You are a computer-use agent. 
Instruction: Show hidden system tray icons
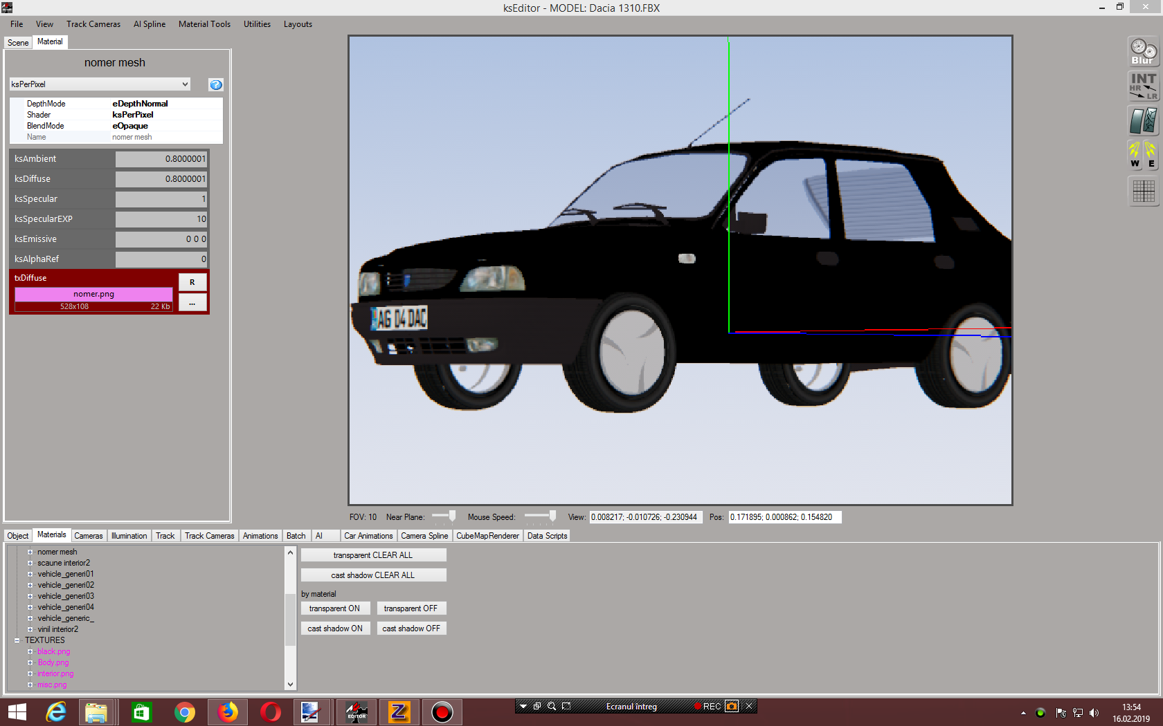pyautogui.click(x=1023, y=713)
